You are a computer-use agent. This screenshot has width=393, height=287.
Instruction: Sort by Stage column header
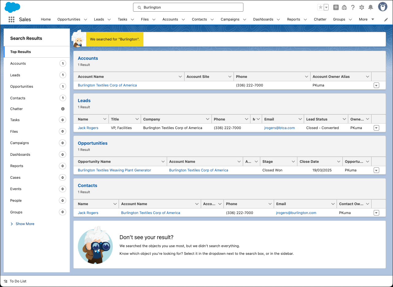(x=268, y=162)
